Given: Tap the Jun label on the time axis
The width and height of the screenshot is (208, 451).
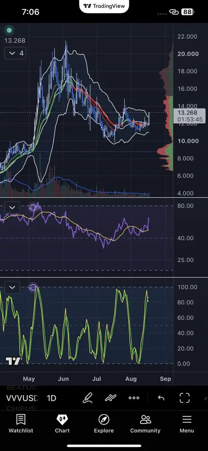Looking at the screenshot, I should (63, 379).
